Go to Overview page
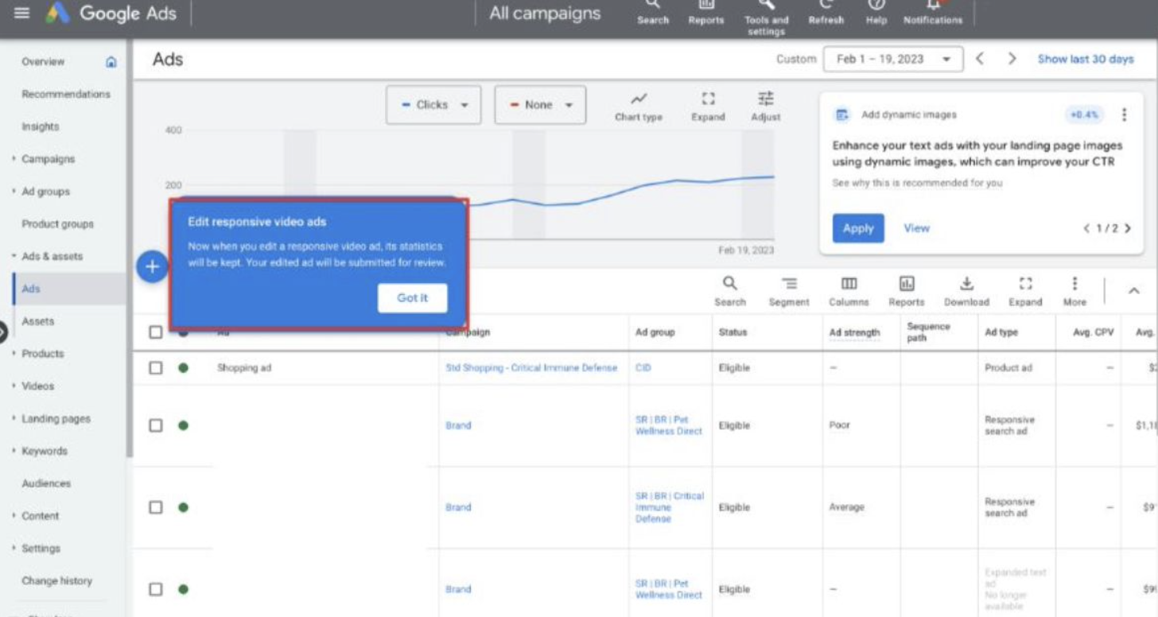Image resolution: width=1158 pixels, height=617 pixels. (43, 62)
